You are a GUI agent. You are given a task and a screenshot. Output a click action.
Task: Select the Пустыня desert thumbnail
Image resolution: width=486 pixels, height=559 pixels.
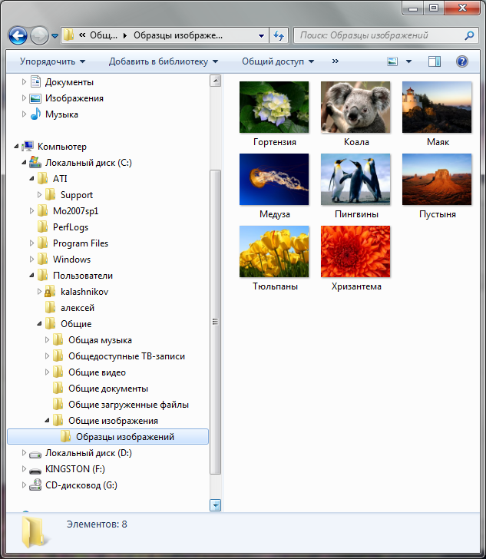tap(437, 180)
